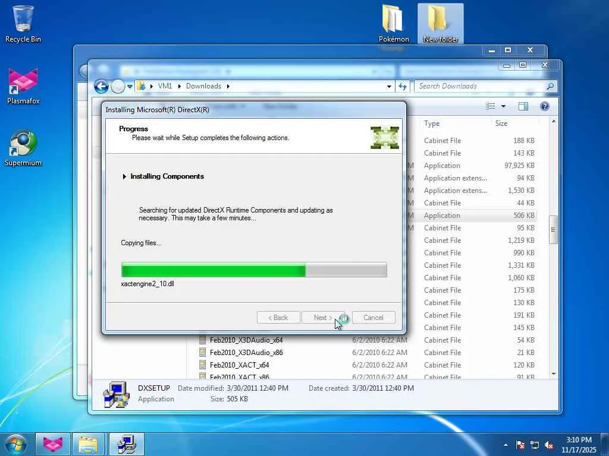Screen dimensions: 609x456
Task: Expand the arrow after VM1 breadcrumb
Action: pyautogui.click(x=179, y=86)
